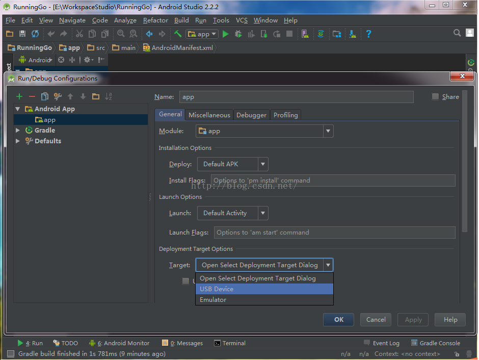Click the dialog Help button

[450, 320]
